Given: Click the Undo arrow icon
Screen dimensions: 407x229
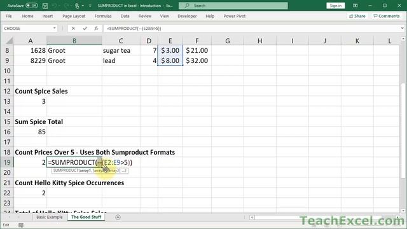Looking at the screenshot, I should click(x=54, y=6).
